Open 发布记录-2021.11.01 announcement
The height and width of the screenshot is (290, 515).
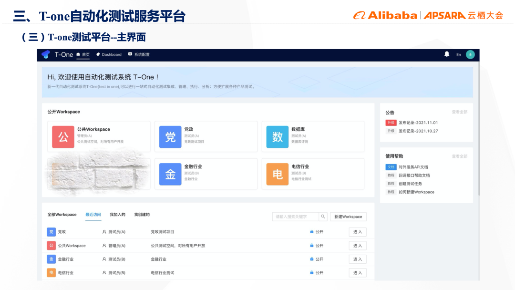click(418, 123)
